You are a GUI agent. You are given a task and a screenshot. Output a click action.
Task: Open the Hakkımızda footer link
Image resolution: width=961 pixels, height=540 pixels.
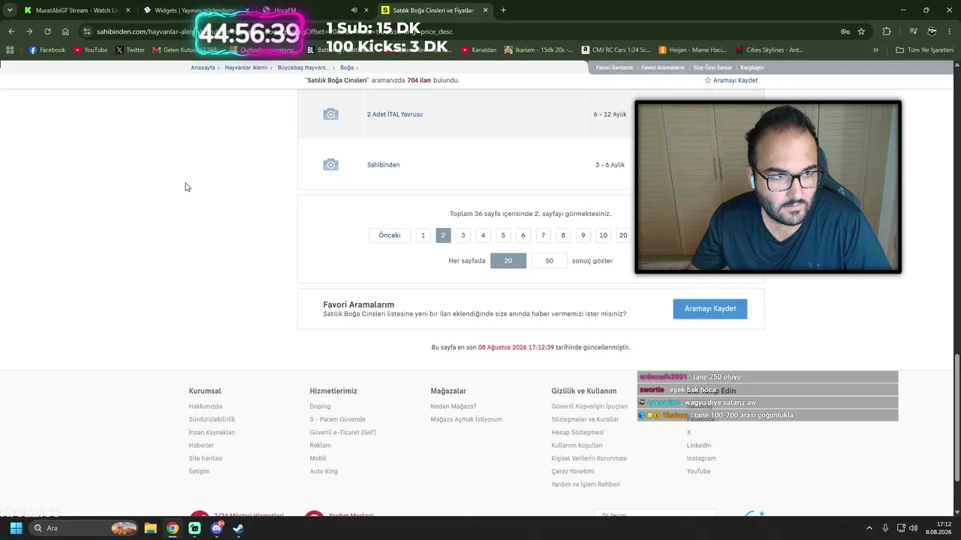click(x=206, y=406)
